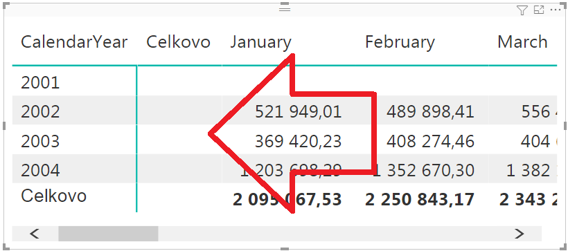568x251 pixels.
Task: Sort by the January column header
Action: click(261, 42)
